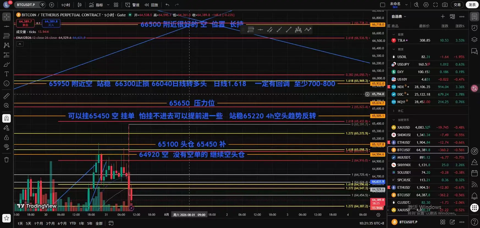The image size is (480, 228).
Task: Open the calendar panel icon
Action: [475, 173]
